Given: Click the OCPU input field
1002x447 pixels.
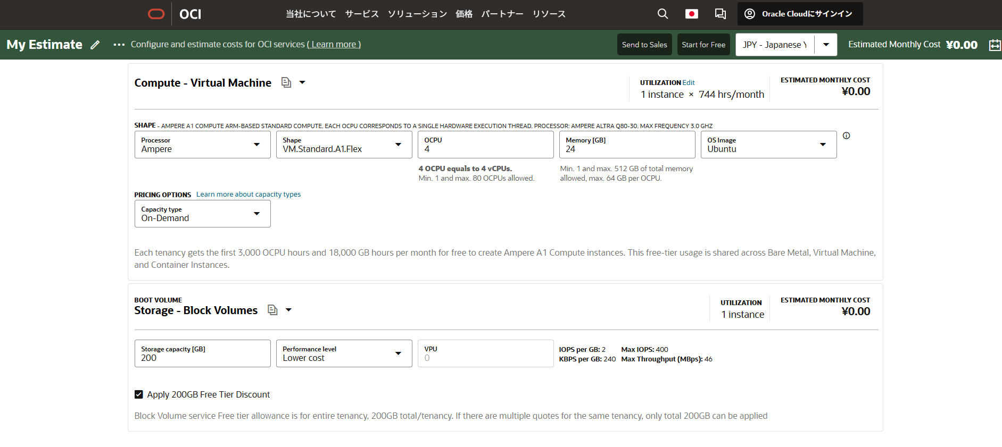Looking at the screenshot, I should click(x=485, y=145).
